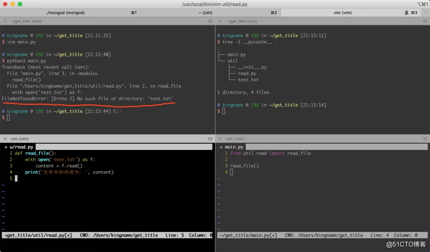Select the u/read.py vim tab label
The height and width of the screenshot is (252, 430).
click(19, 147)
